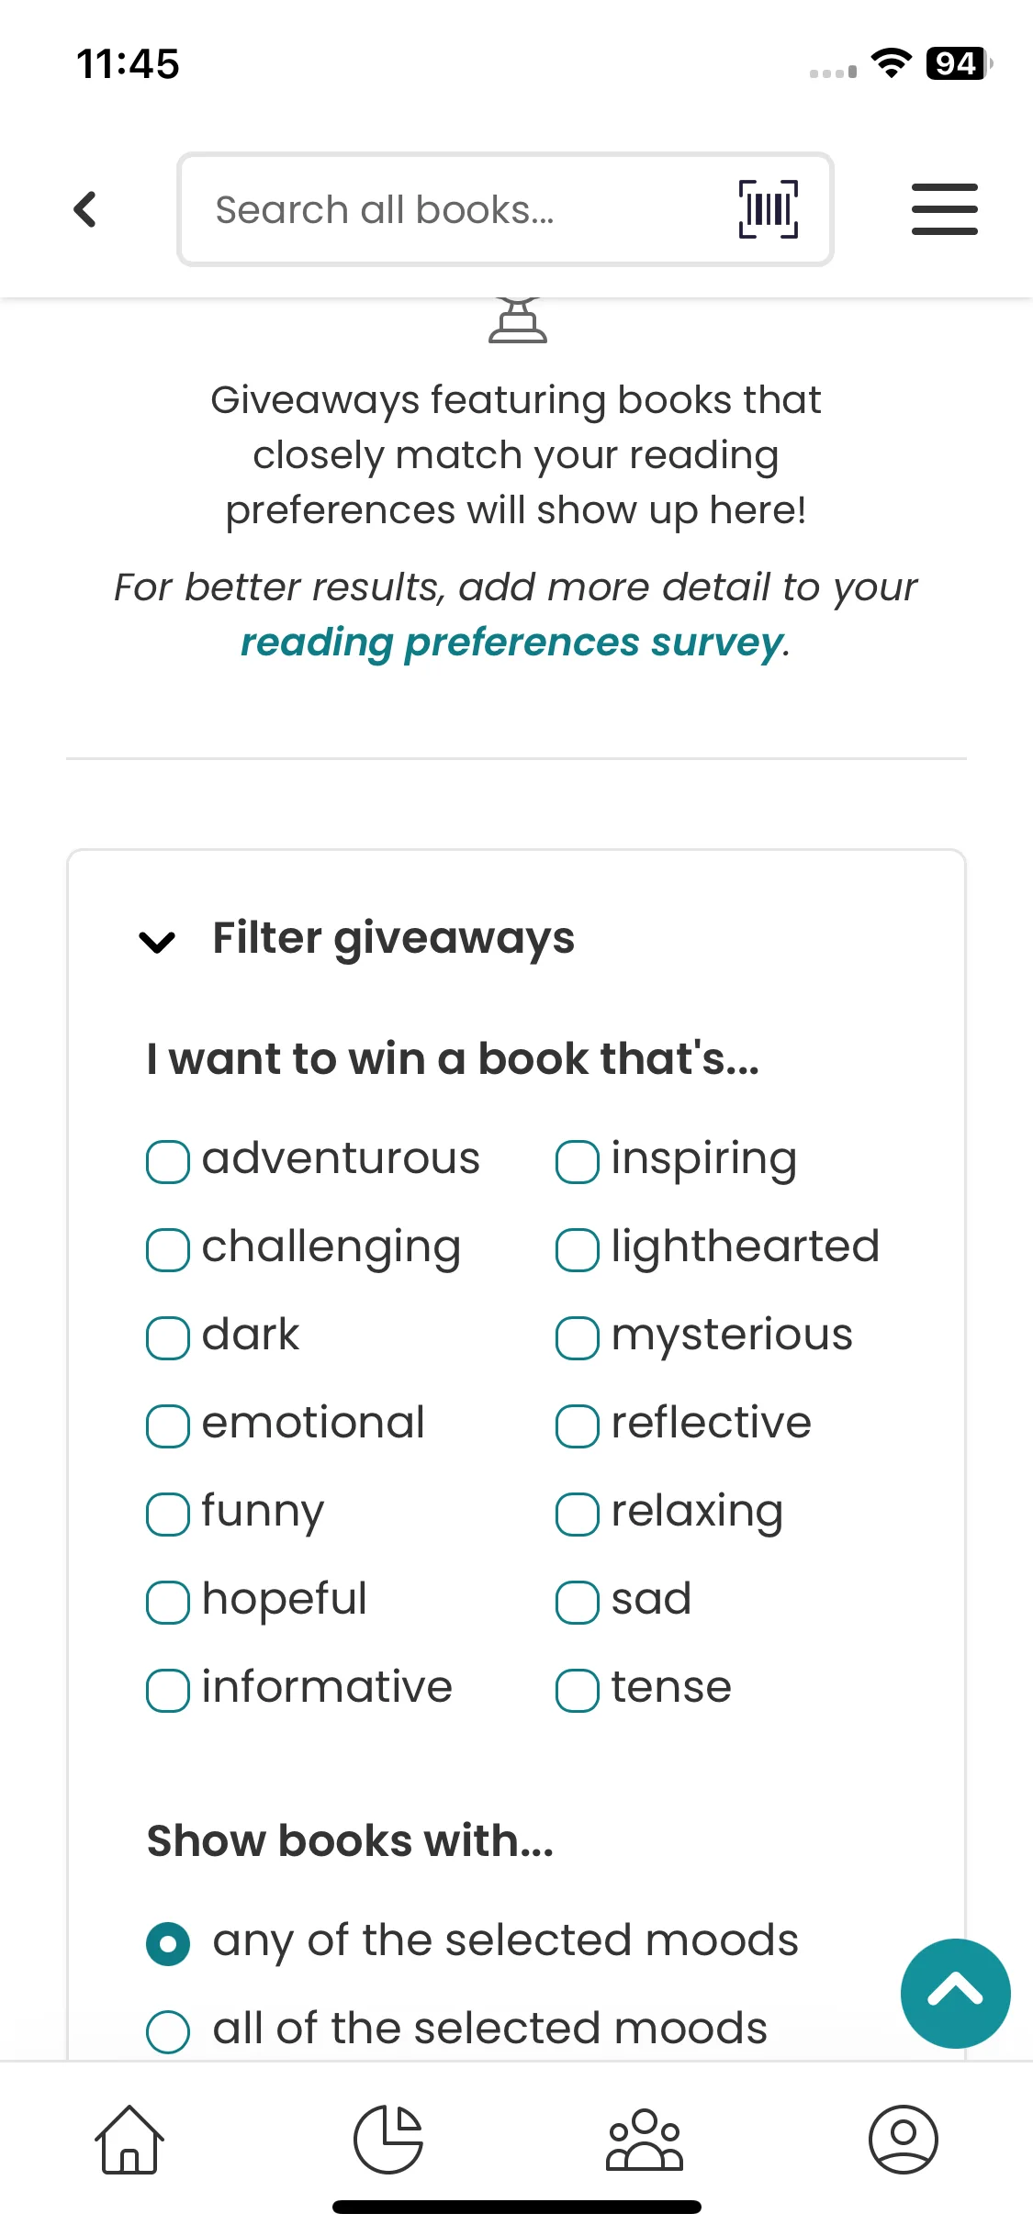Open the barcode scanner
Screen dimensions: 1033x2236
click(x=768, y=209)
